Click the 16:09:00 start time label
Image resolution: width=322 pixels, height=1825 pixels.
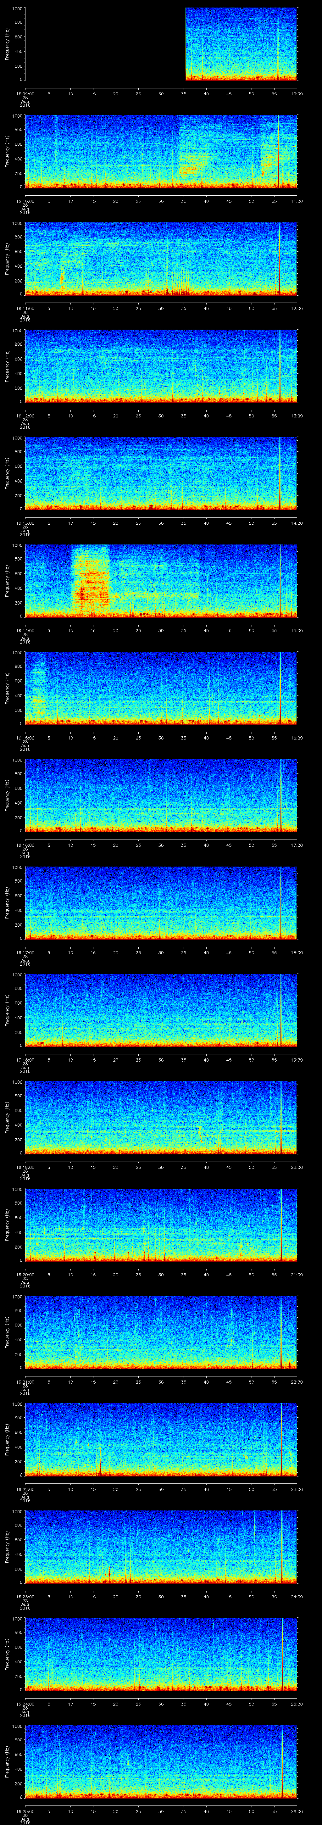coord(25,93)
